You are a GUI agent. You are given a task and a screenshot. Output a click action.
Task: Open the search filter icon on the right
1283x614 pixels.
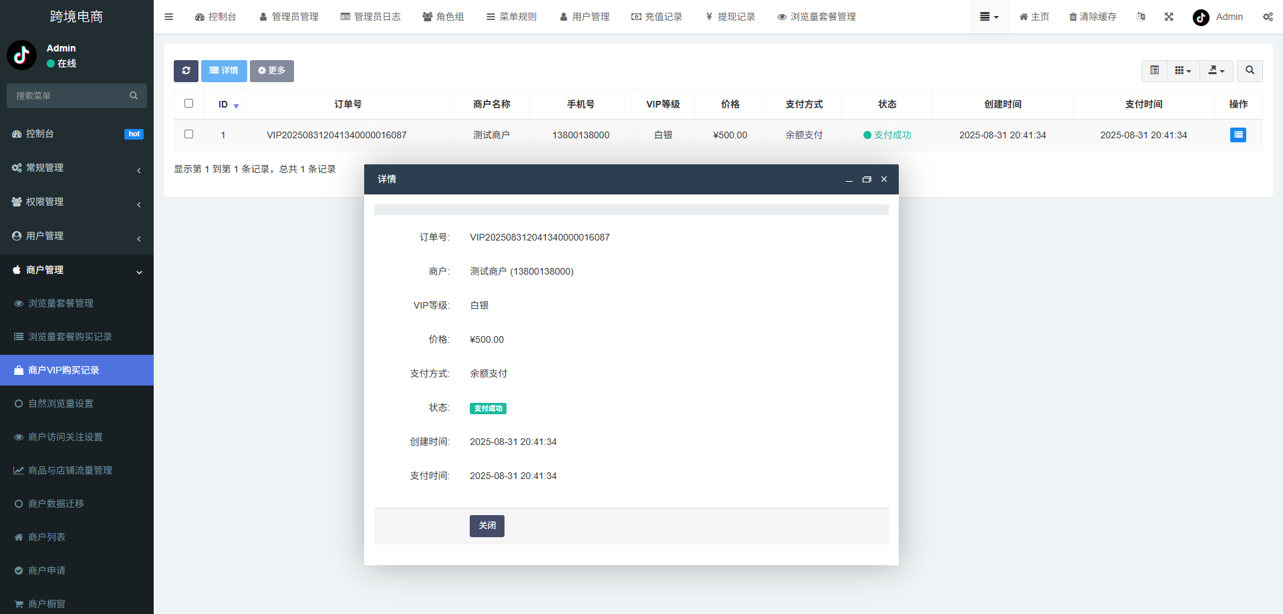point(1249,71)
